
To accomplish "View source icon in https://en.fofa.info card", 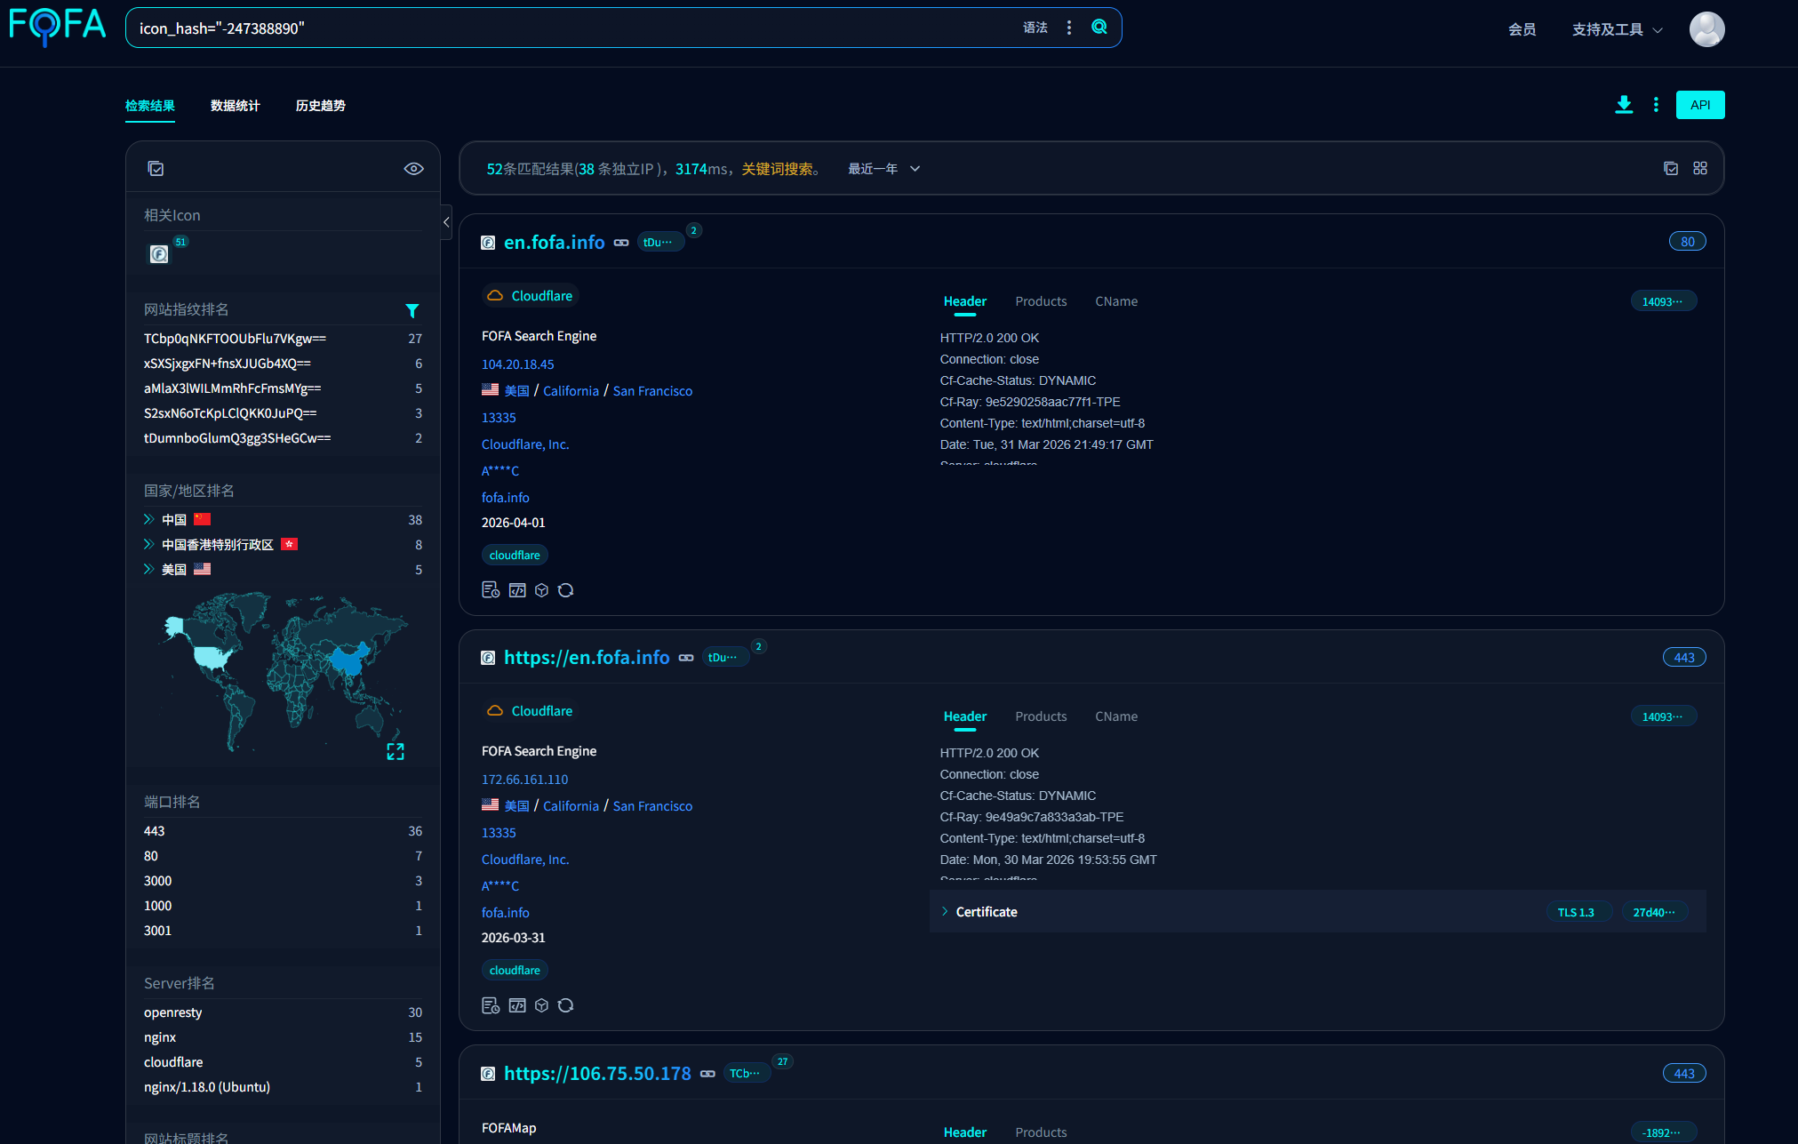I will (517, 1005).
